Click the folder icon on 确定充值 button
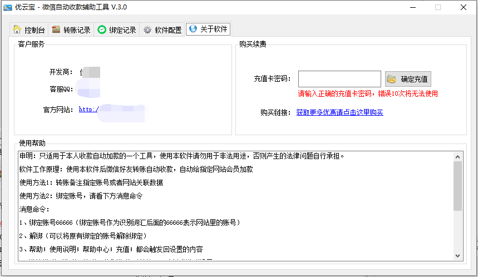Image resolution: width=478 pixels, height=277 pixels. pyautogui.click(x=391, y=79)
